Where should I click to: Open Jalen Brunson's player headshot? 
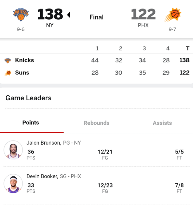pyautogui.click(x=13, y=150)
